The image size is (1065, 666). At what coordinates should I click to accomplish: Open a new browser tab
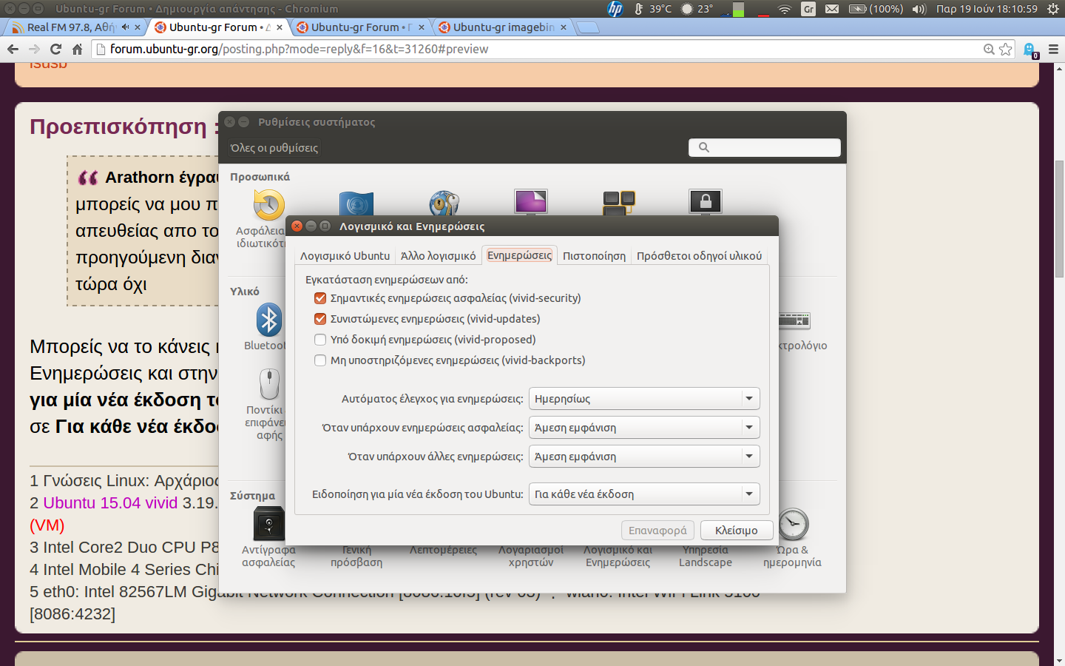pyautogui.click(x=587, y=27)
